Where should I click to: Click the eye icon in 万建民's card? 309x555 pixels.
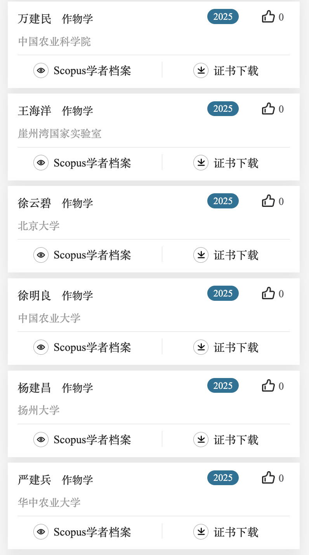tap(41, 71)
